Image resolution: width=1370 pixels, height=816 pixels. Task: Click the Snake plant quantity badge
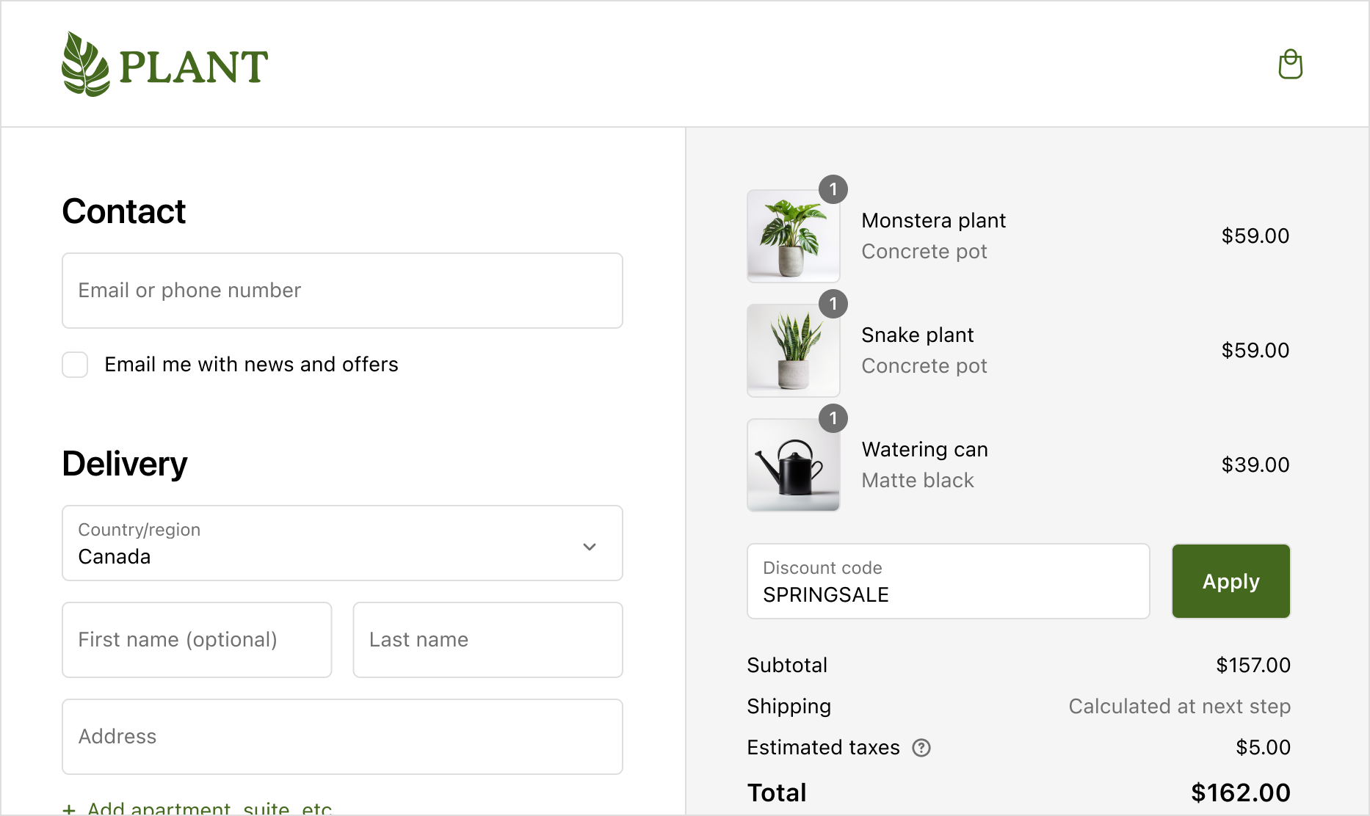833,304
